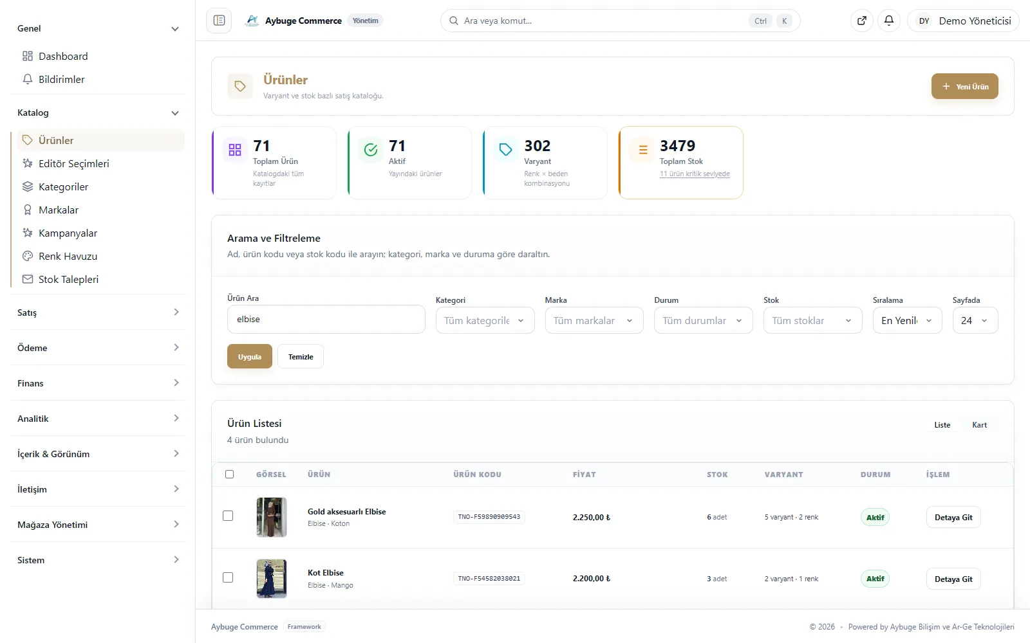
Task: Open the Kot Elbise product thumbnail
Action: coord(272,579)
